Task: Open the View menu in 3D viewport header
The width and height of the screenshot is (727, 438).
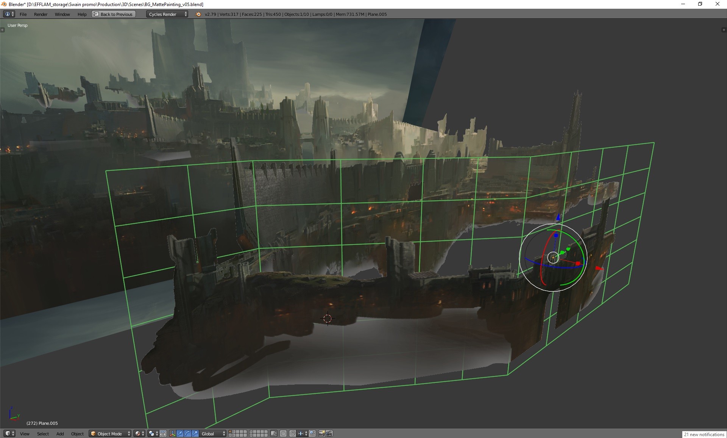Action: point(25,434)
